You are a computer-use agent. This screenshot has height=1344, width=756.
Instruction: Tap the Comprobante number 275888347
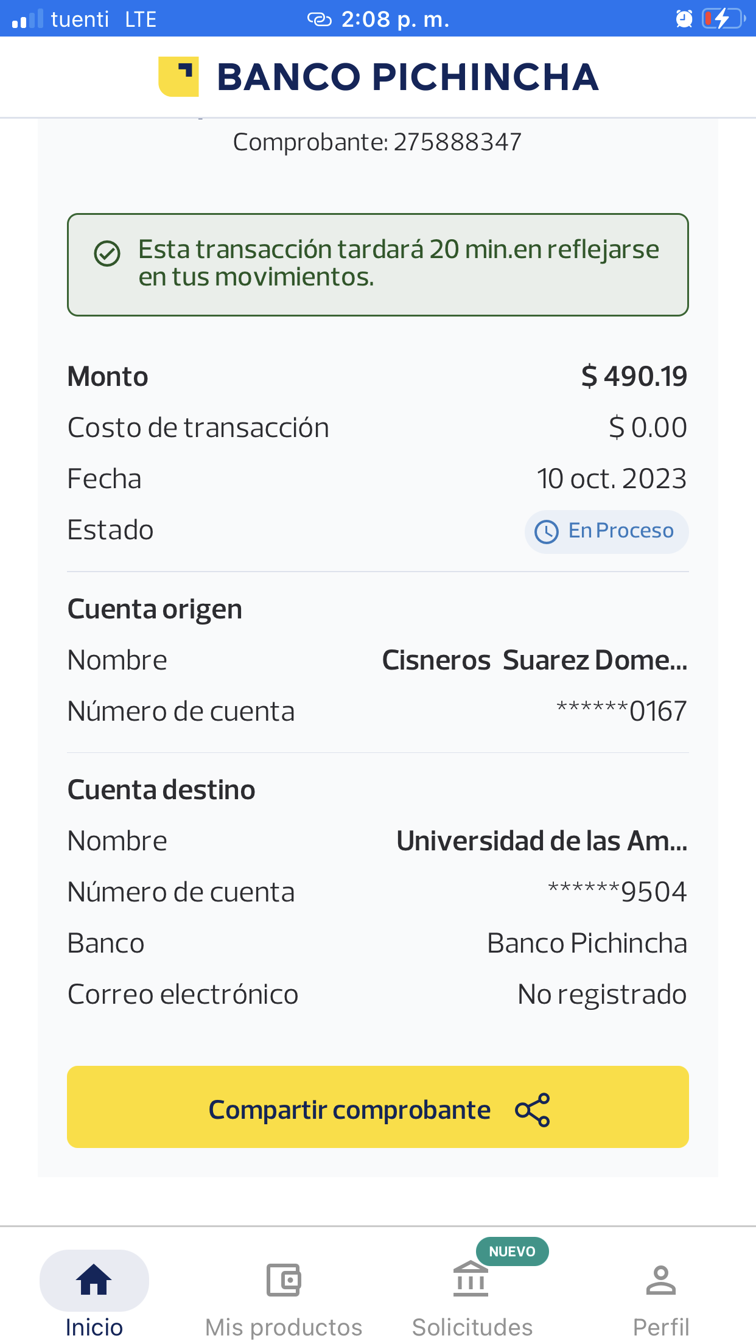click(457, 142)
